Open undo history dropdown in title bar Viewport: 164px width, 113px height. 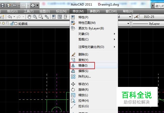click(19, 5)
